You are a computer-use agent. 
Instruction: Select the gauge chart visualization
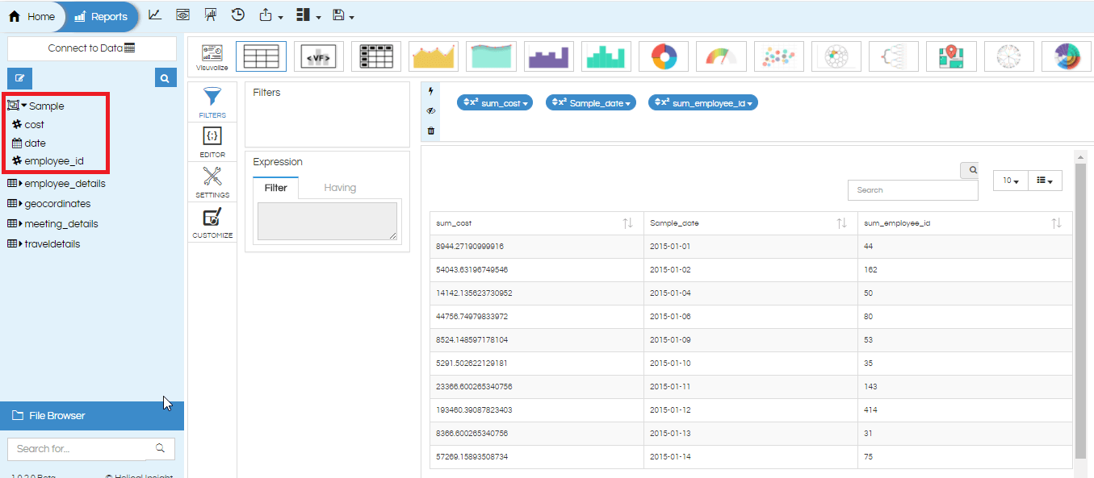[x=721, y=56]
